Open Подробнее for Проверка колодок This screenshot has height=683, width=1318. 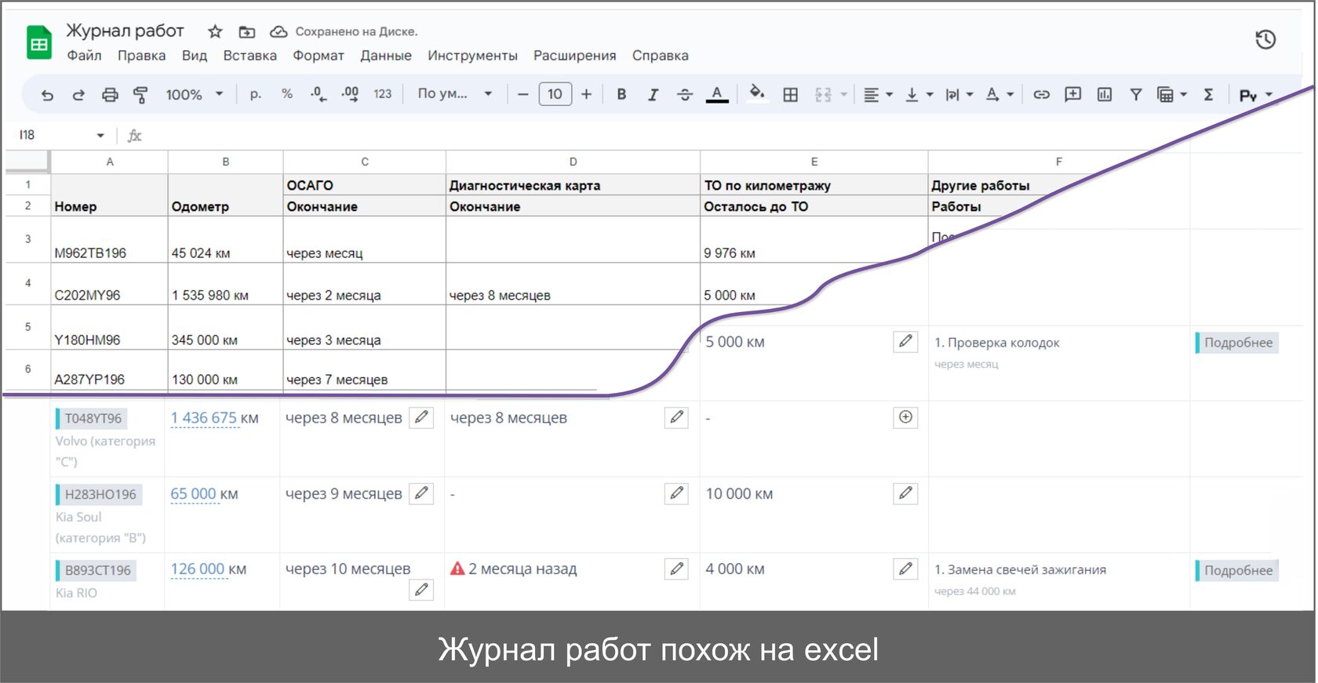1237,343
